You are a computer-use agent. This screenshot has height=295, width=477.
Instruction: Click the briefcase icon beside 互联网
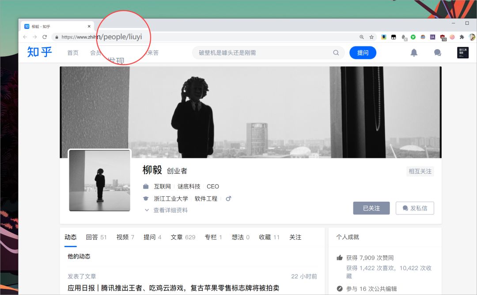[146, 186]
